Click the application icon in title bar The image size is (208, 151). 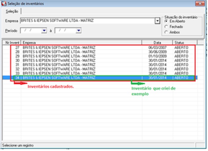pos(4,4)
